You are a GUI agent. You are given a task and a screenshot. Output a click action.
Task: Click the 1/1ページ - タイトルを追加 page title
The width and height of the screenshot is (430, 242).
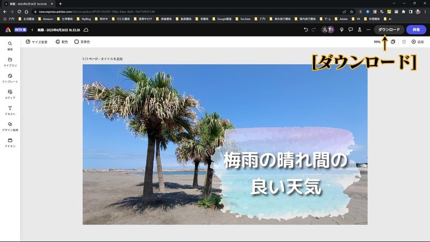click(x=102, y=59)
